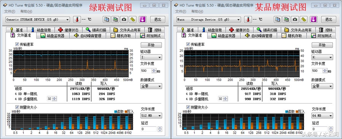
Task: Adjust file length stepper in right window
Action: point(325,71)
